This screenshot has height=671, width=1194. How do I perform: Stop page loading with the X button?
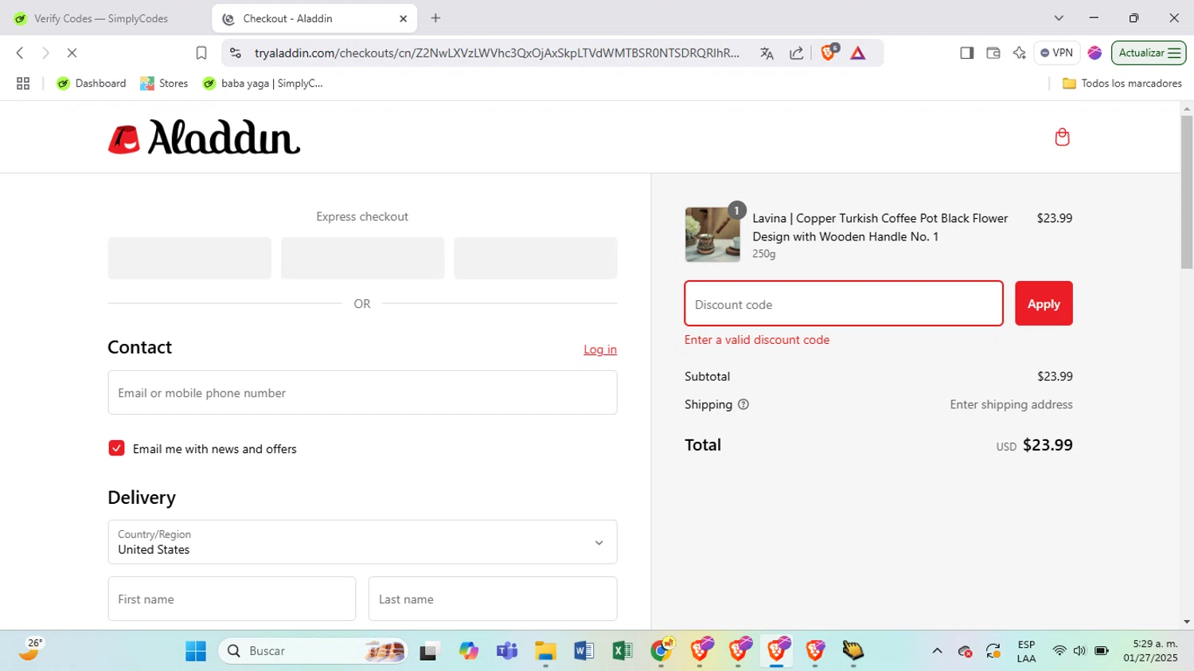coord(72,53)
